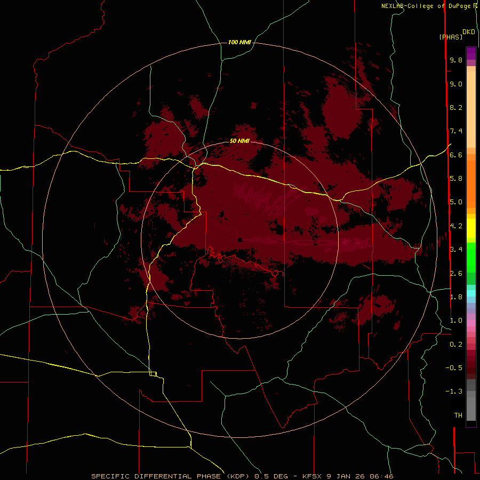
Task: Click the 9.8 value on the scale
Action: pos(456,60)
